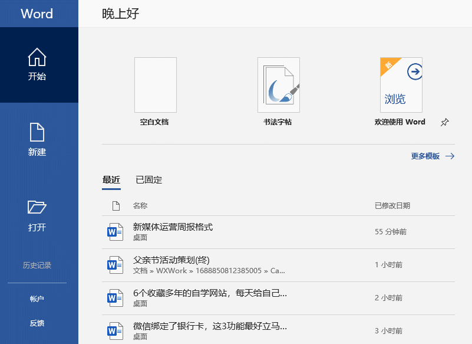Click the 空白文档 label
Image resolution: width=472 pixels, height=344 pixels.
click(154, 122)
